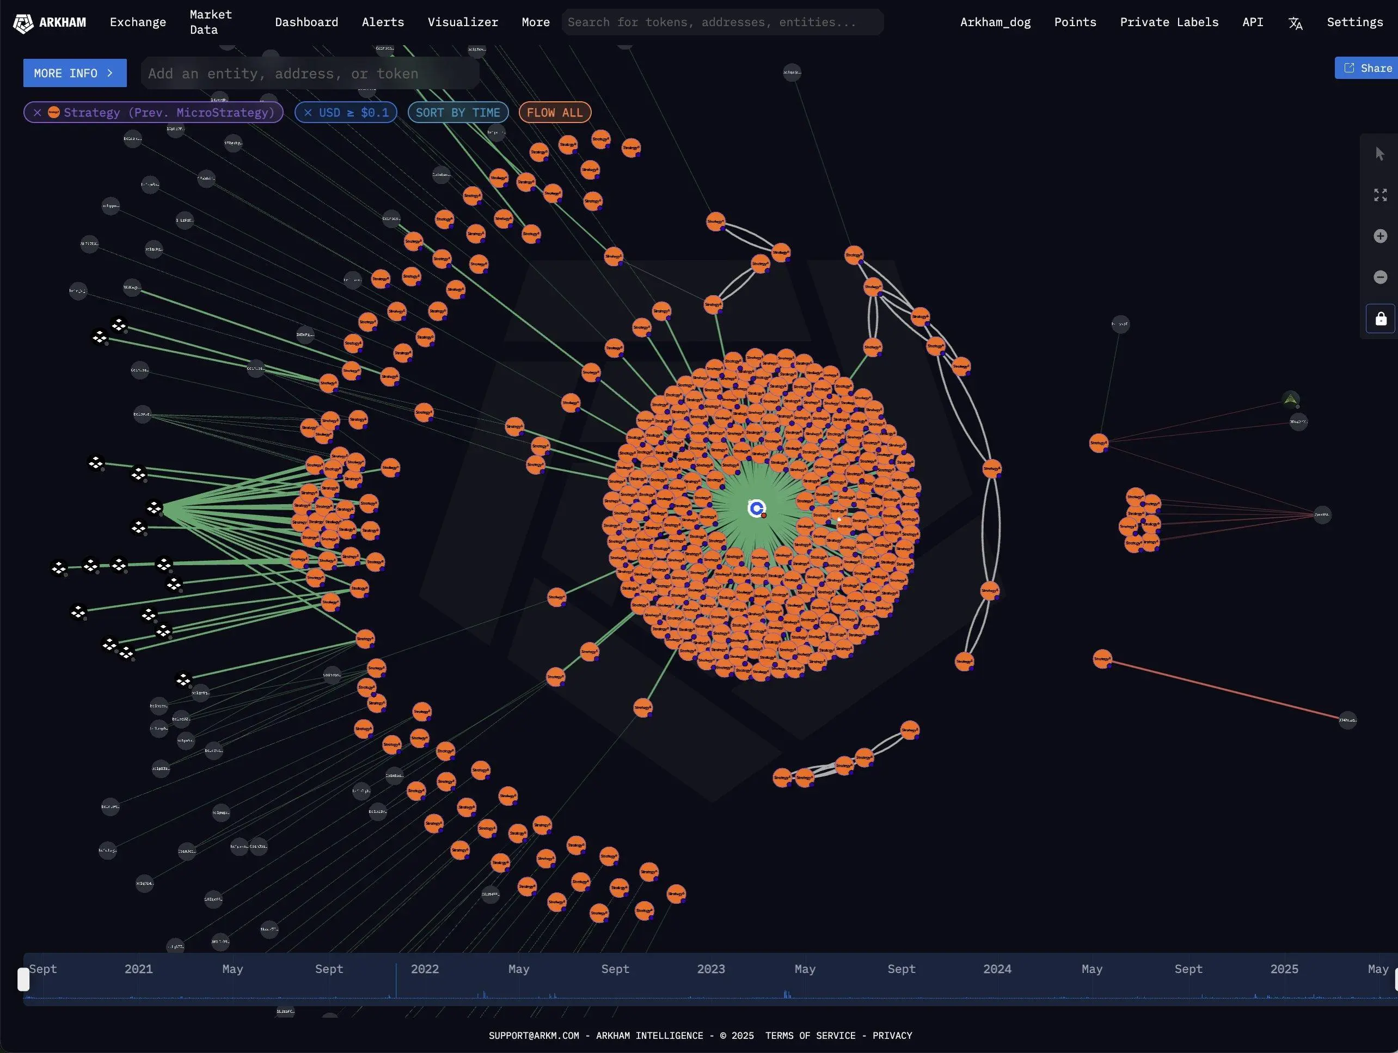This screenshot has height=1053, width=1398.
Task: Toggle the graph lock icon
Action: pyautogui.click(x=1380, y=319)
